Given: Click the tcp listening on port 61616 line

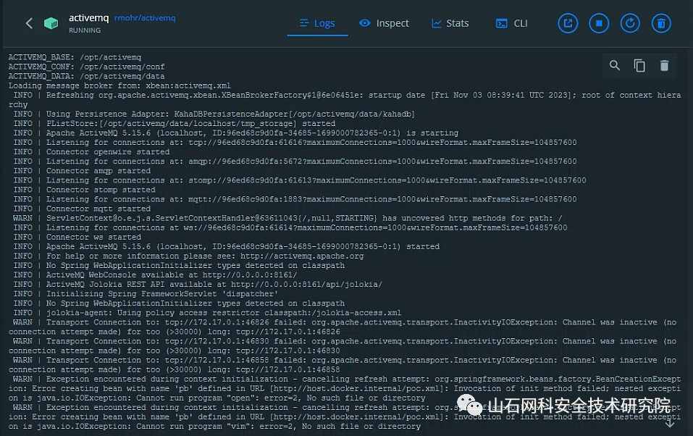Looking at the screenshot, I should [295, 143].
